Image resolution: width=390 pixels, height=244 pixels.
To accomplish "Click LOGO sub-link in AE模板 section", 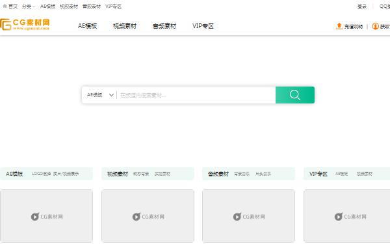I will pos(42,174).
